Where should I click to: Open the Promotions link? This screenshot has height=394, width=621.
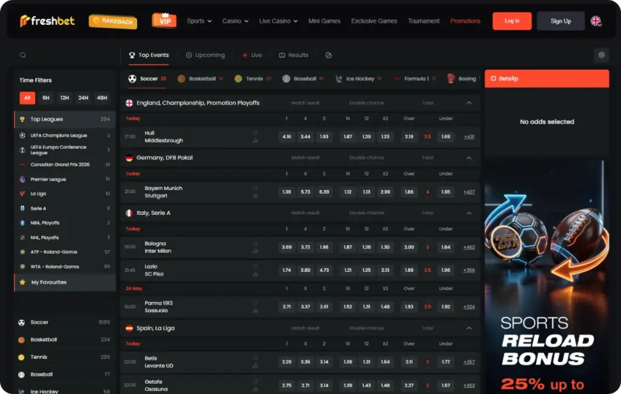click(465, 21)
